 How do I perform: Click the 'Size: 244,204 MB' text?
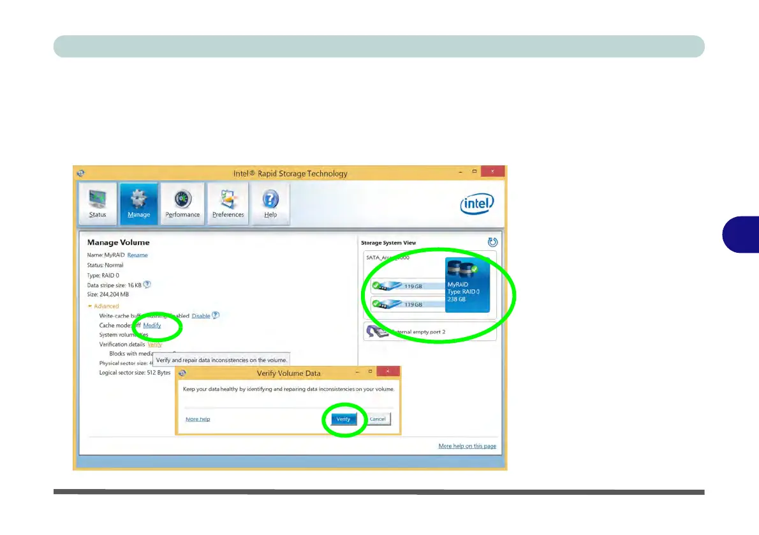point(108,294)
